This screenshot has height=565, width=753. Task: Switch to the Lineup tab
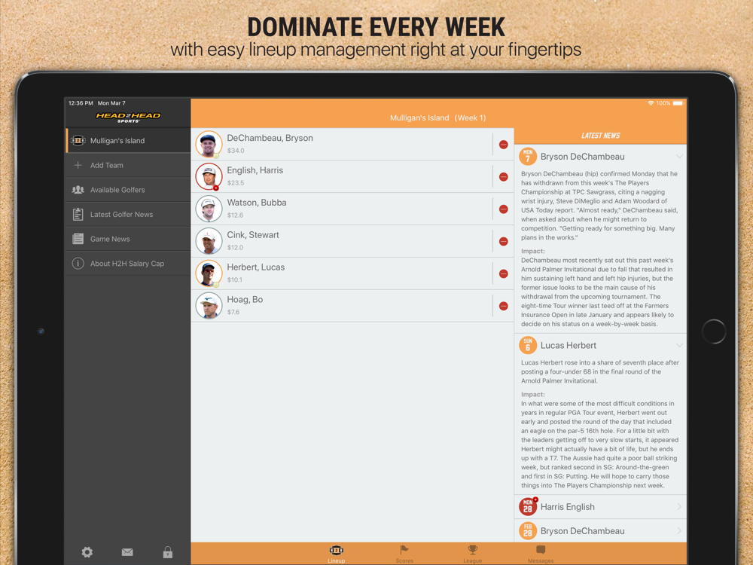tap(336, 554)
